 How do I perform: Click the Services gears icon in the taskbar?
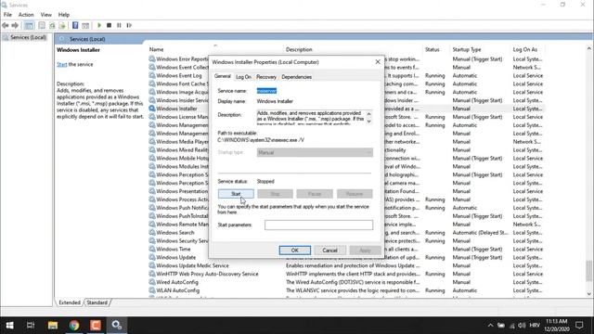[x=117, y=326]
